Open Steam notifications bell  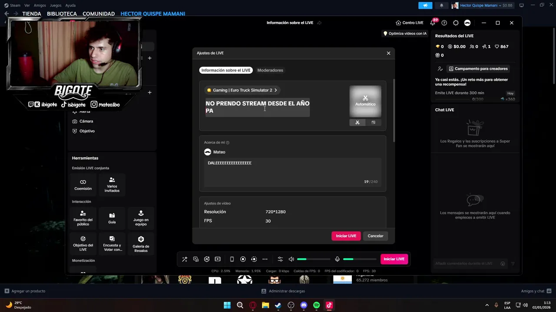point(442,5)
